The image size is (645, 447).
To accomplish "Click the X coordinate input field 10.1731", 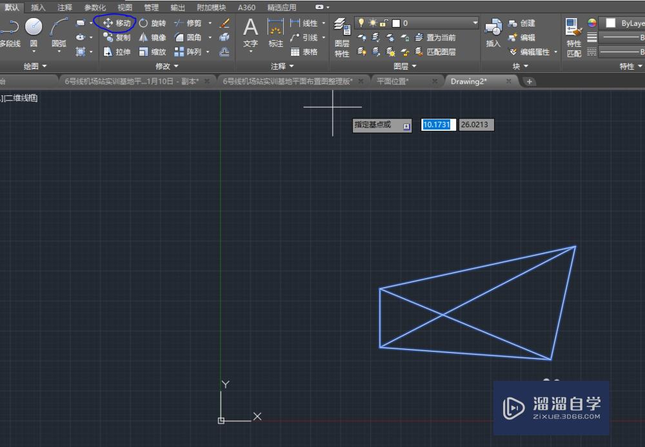I will 439,125.
